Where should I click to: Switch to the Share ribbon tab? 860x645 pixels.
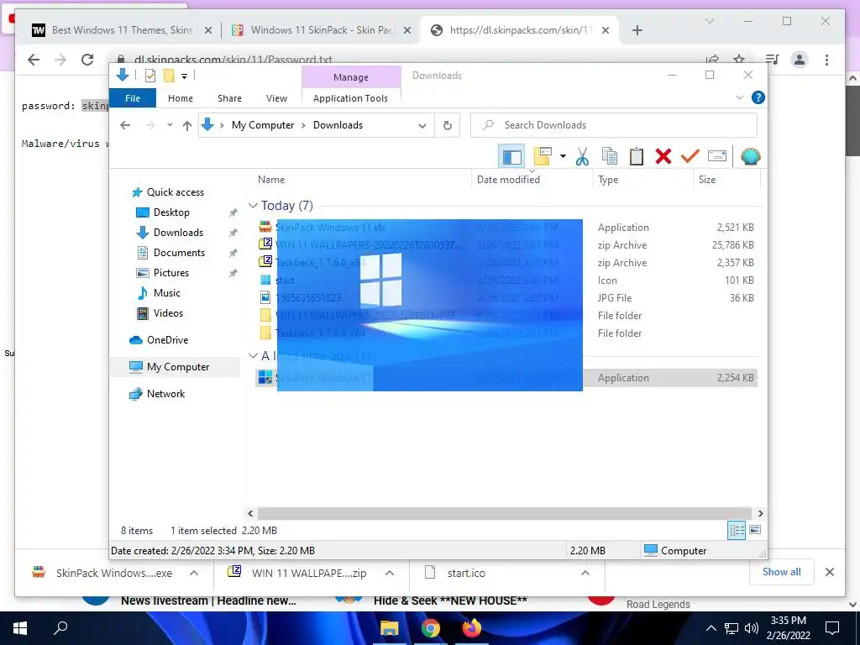pyautogui.click(x=229, y=98)
